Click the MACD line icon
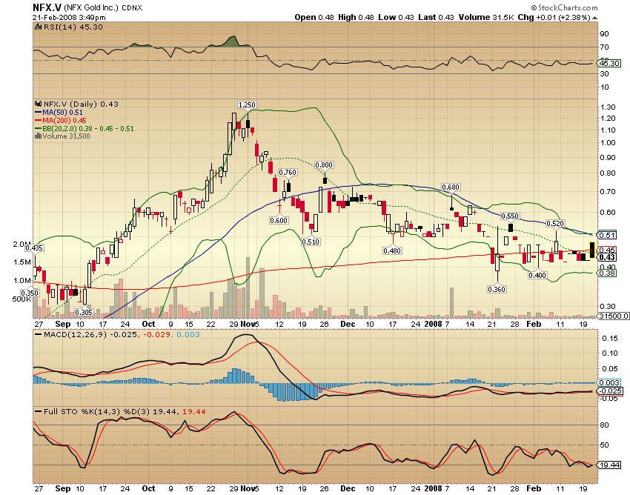Viewport: 630px width, 495px height. [40, 335]
